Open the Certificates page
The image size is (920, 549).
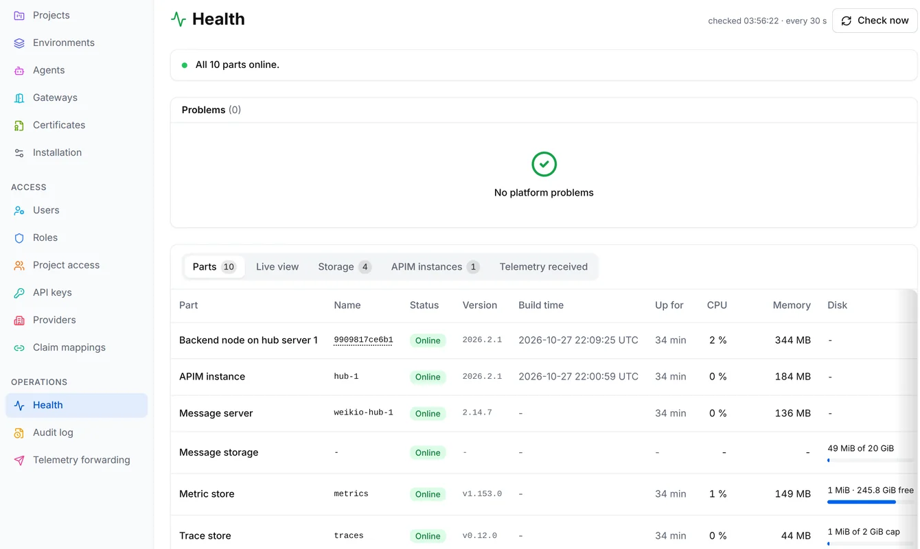click(77, 125)
